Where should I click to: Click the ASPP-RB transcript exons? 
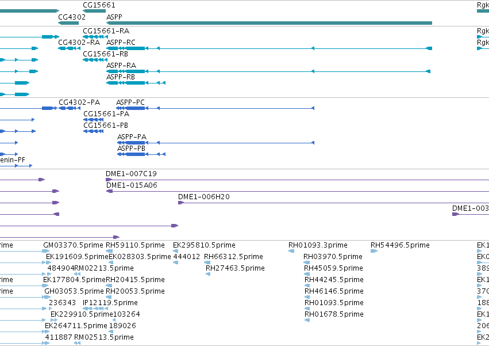click(136, 83)
